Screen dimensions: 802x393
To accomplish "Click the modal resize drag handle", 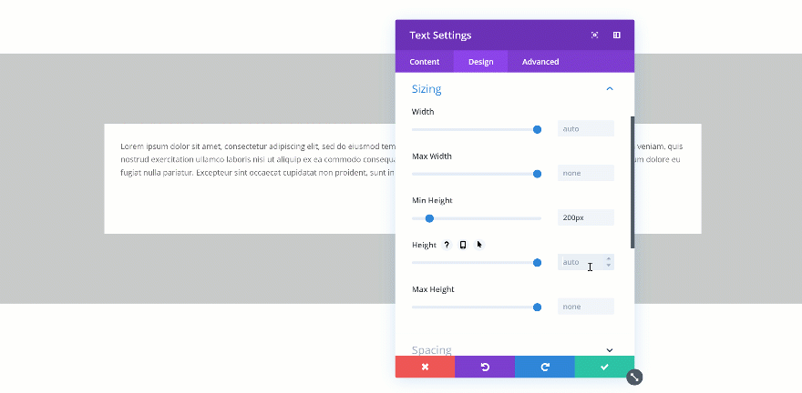I will pyautogui.click(x=634, y=377).
